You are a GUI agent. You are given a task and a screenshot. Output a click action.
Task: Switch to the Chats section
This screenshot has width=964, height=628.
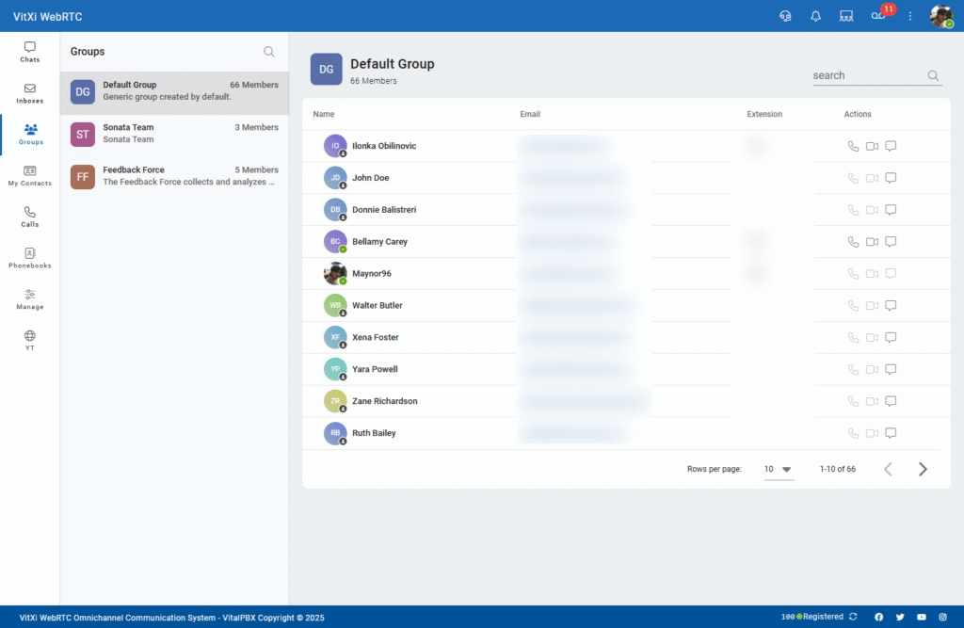30,52
